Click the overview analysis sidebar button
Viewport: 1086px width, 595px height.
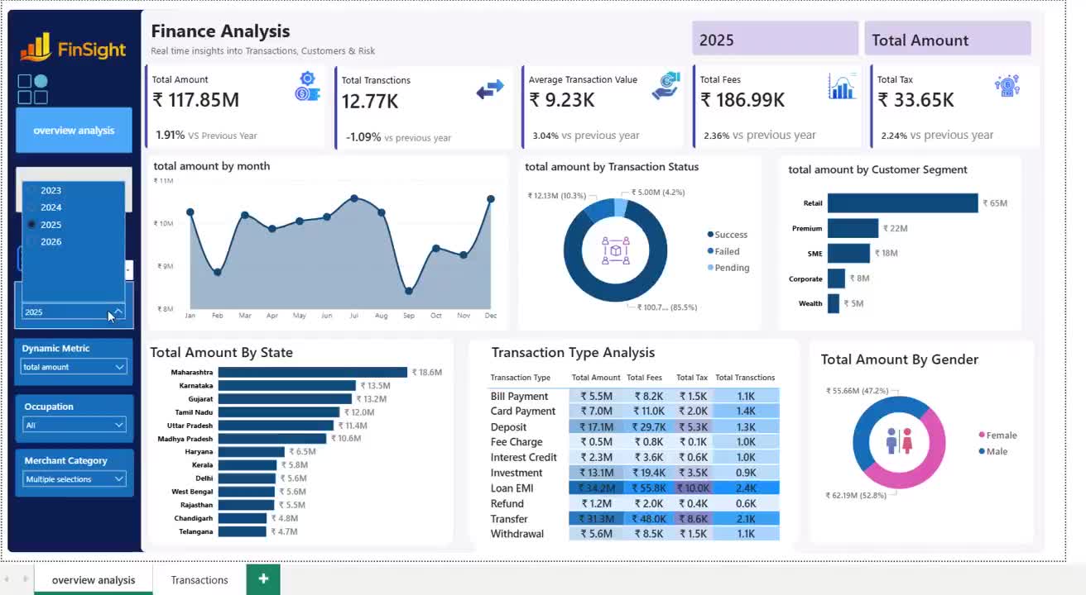[x=74, y=131]
